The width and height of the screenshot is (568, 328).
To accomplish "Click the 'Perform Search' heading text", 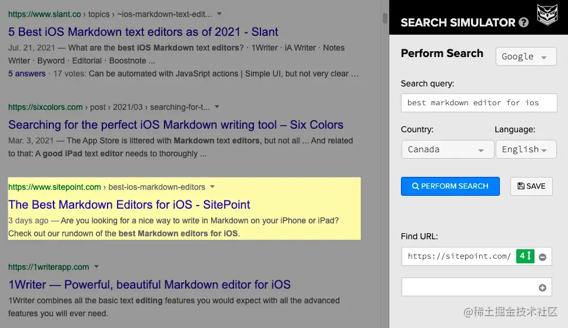I will [x=442, y=53].
